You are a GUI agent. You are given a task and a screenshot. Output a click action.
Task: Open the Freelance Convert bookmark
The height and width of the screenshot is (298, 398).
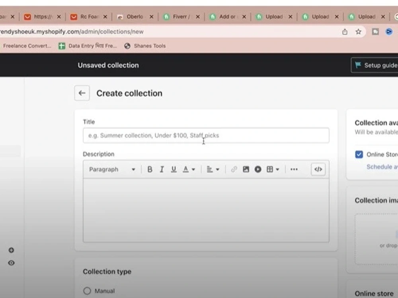pos(27,46)
